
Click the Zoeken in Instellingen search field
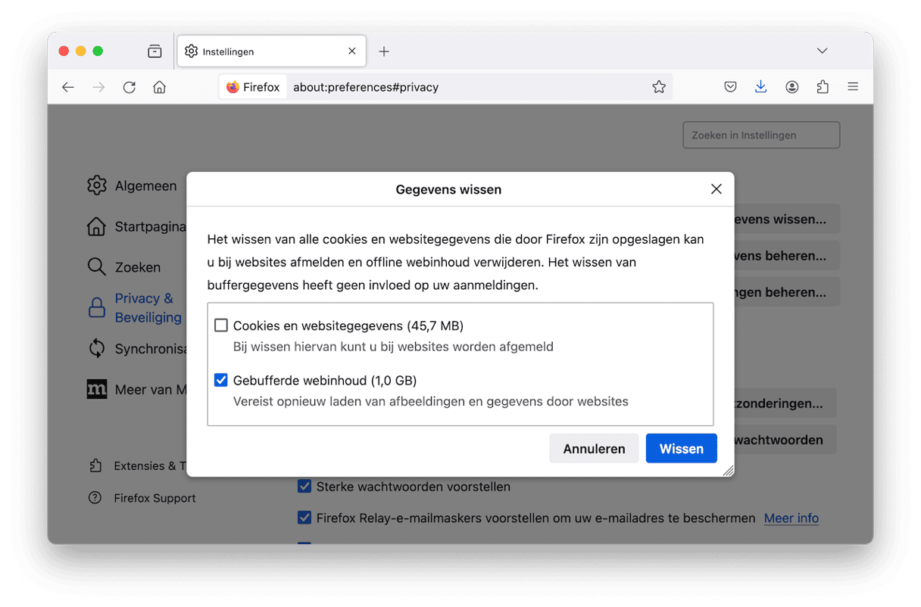761,135
